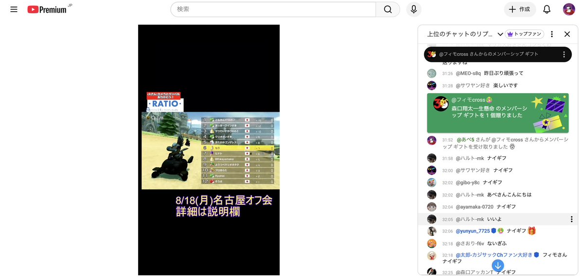
Task: Click the vertical video player
Action: coord(209,150)
